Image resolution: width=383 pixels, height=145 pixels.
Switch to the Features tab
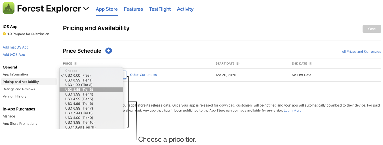click(133, 9)
